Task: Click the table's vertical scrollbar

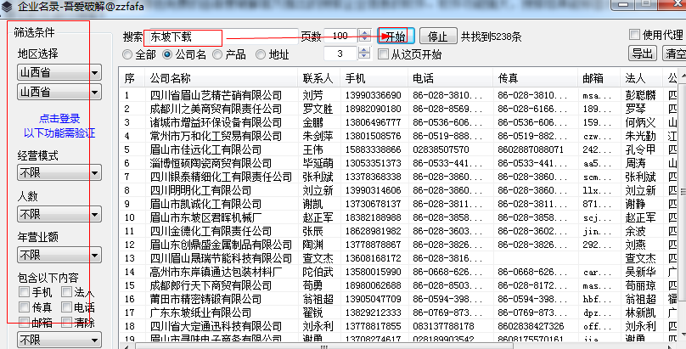Action: [682, 193]
